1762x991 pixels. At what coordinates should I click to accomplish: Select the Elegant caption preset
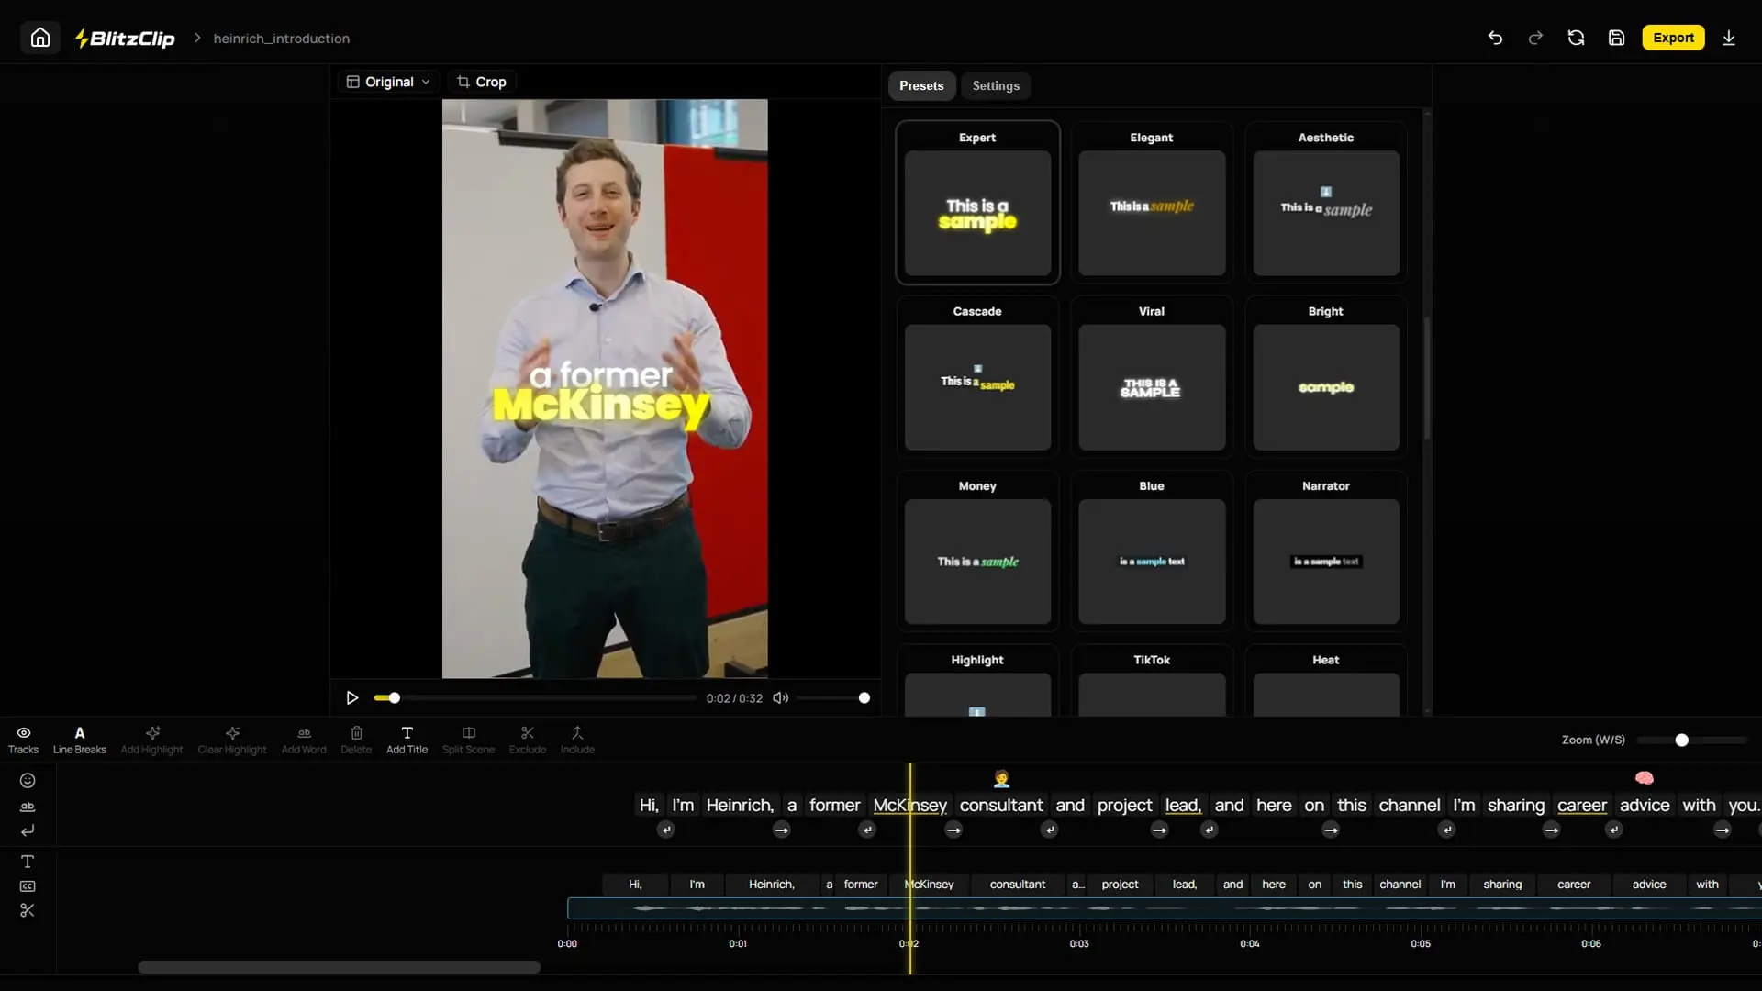point(1152,202)
